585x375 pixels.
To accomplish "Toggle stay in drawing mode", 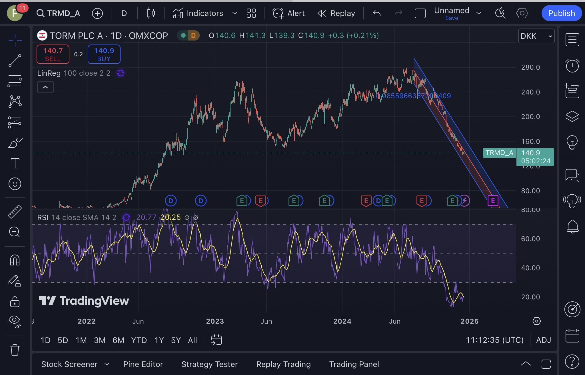I will click(x=15, y=281).
